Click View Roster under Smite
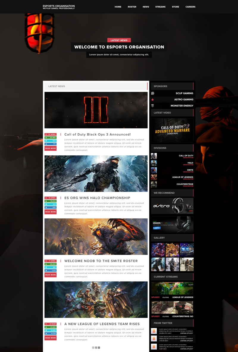This screenshot has height=352, width=238. tap(188, 172)
